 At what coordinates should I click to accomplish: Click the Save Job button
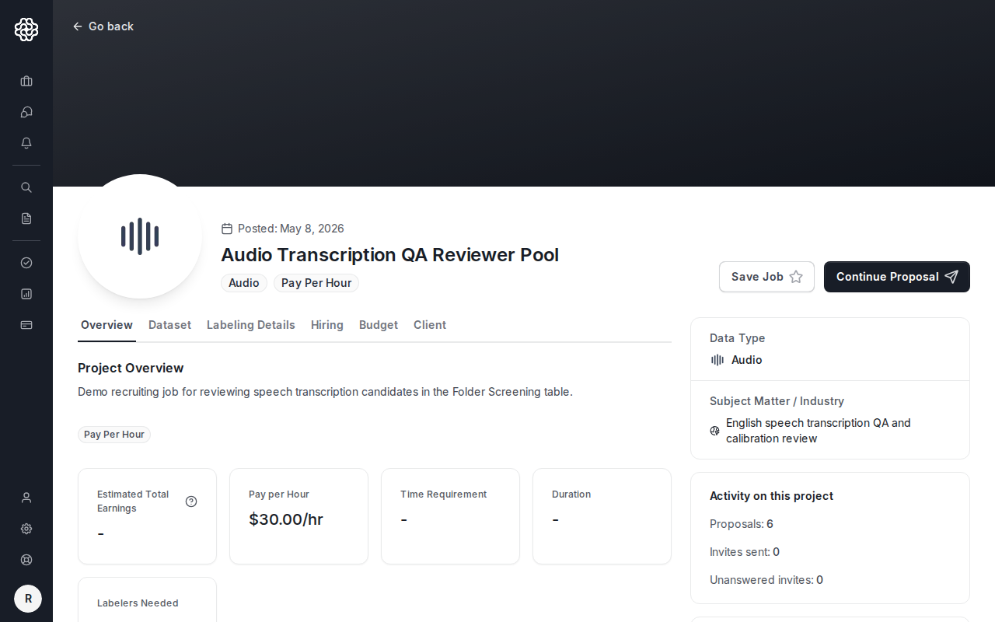tap(766, 277)
